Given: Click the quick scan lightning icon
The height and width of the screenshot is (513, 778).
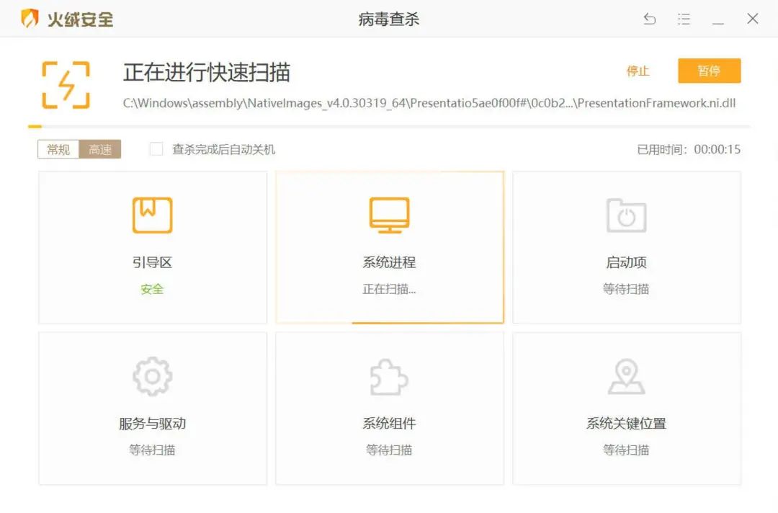Looking at the screenshot, I should click(x=66, y=81).
